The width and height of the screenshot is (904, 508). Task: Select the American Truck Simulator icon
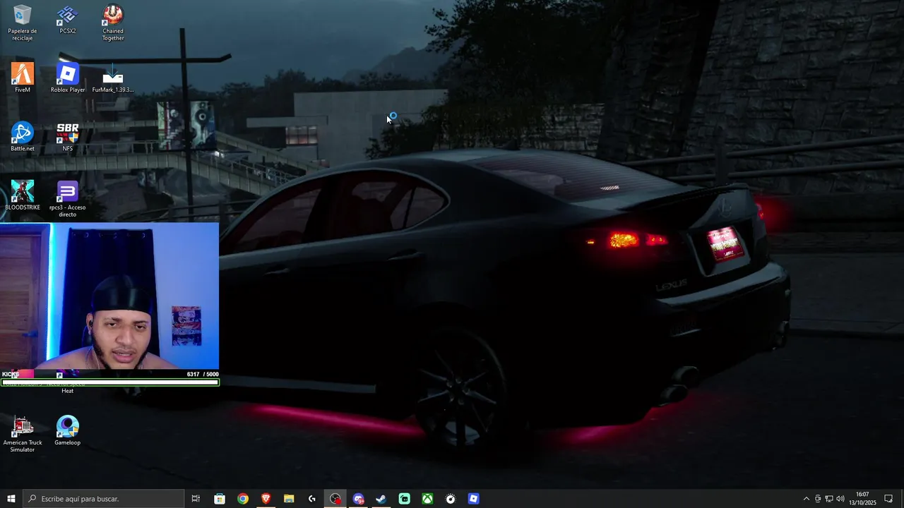pyautogui.click(x=23, y=434)
